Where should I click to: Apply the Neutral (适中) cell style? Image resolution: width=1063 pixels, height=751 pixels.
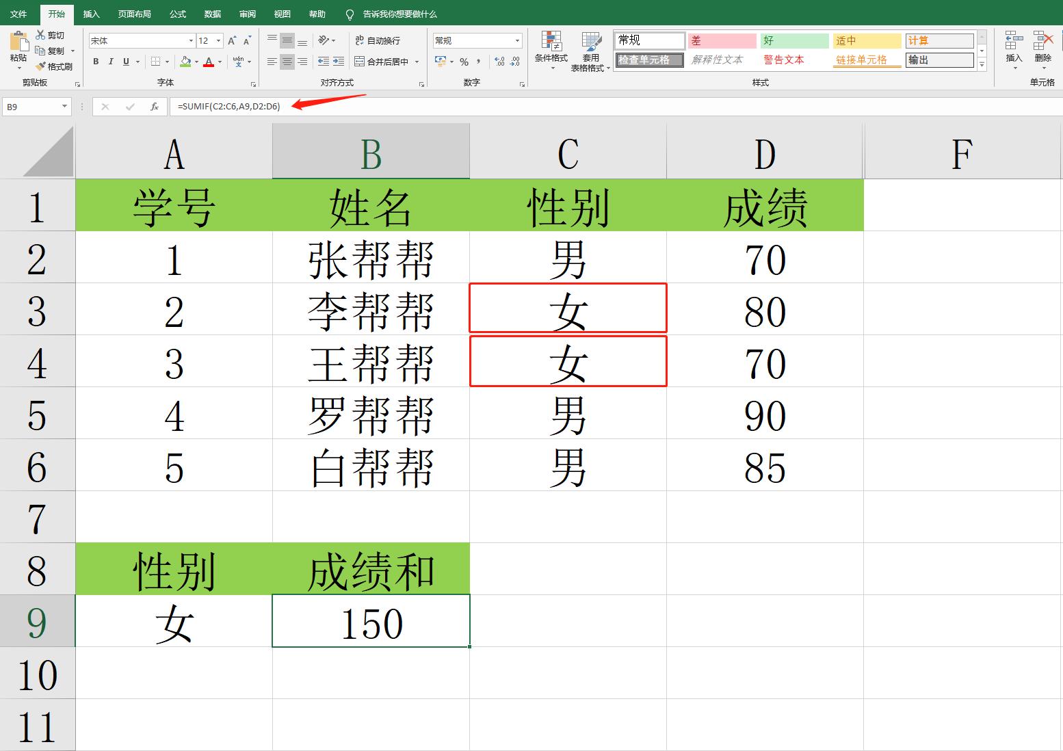click(867, 41)
